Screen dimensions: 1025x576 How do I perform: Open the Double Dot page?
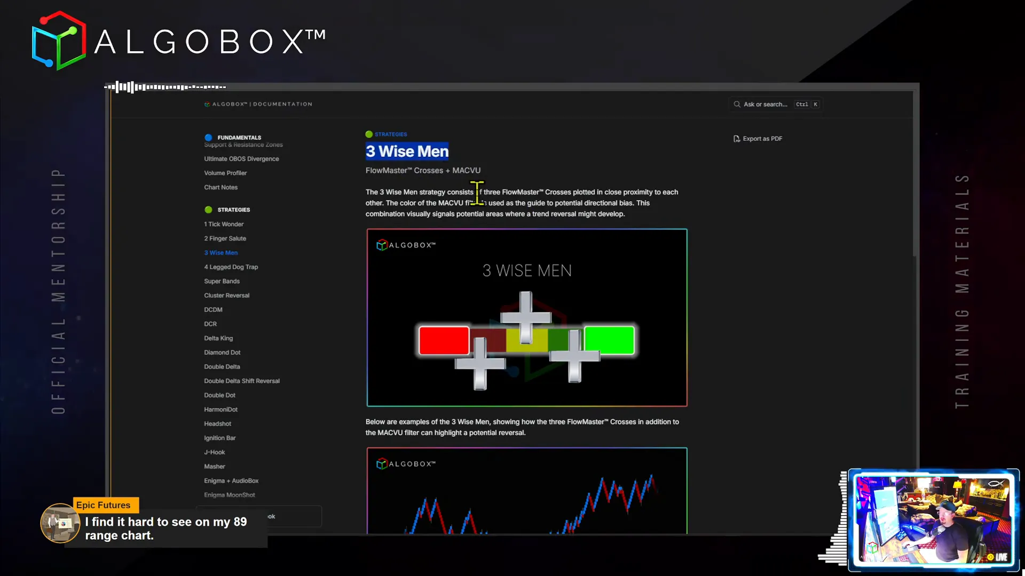[220, 396]
